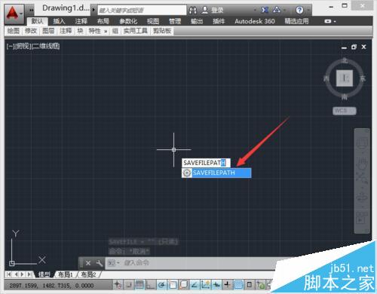Toggle Dynamic Input in status bar
377x294 pixels.
click(x=216, y=285)
